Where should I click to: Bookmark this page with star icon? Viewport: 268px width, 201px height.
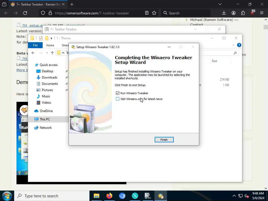pos(154,13)
